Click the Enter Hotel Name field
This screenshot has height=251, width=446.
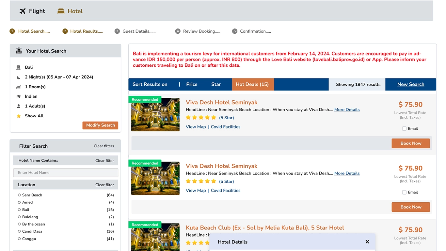(x=66, y=173)
